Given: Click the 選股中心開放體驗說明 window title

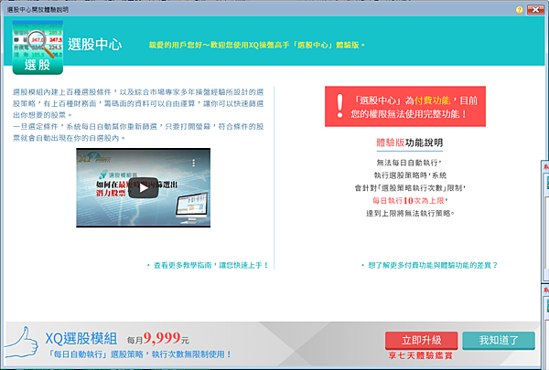Looking at the screenshot, I should [x=38, y=10].
